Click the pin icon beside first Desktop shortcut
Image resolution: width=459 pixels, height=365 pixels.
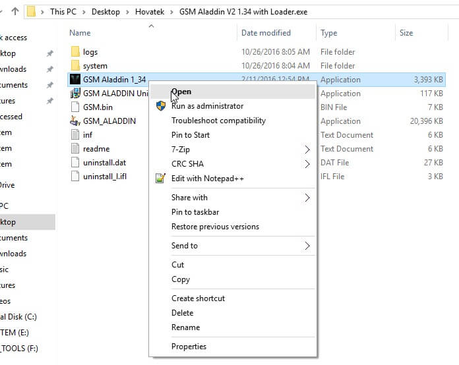tap(50, 53)
